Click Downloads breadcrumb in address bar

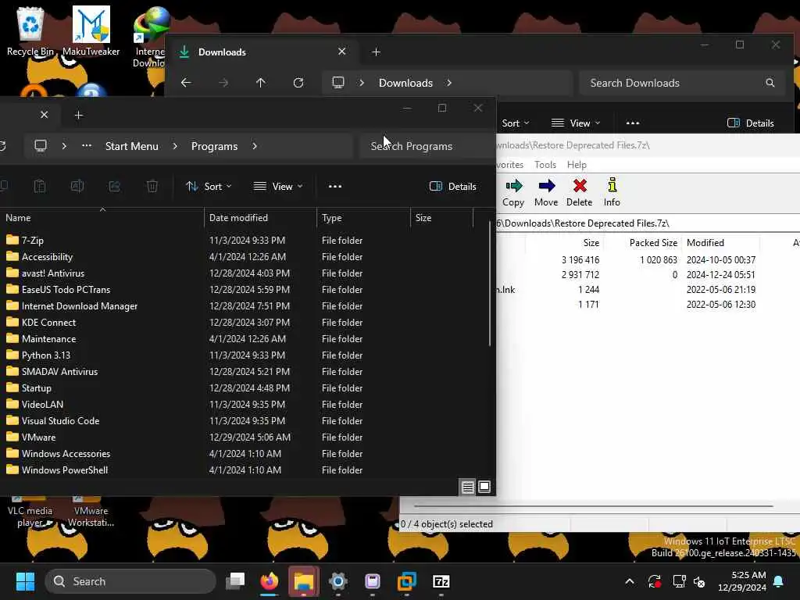point(405,83)
